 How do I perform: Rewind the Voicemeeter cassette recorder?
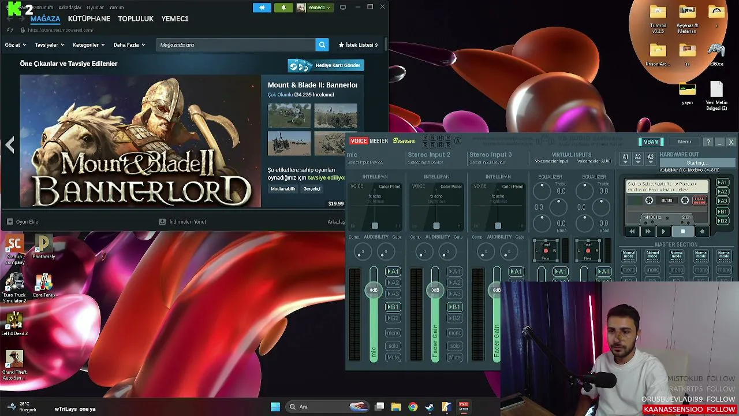(x=632, y=232)
